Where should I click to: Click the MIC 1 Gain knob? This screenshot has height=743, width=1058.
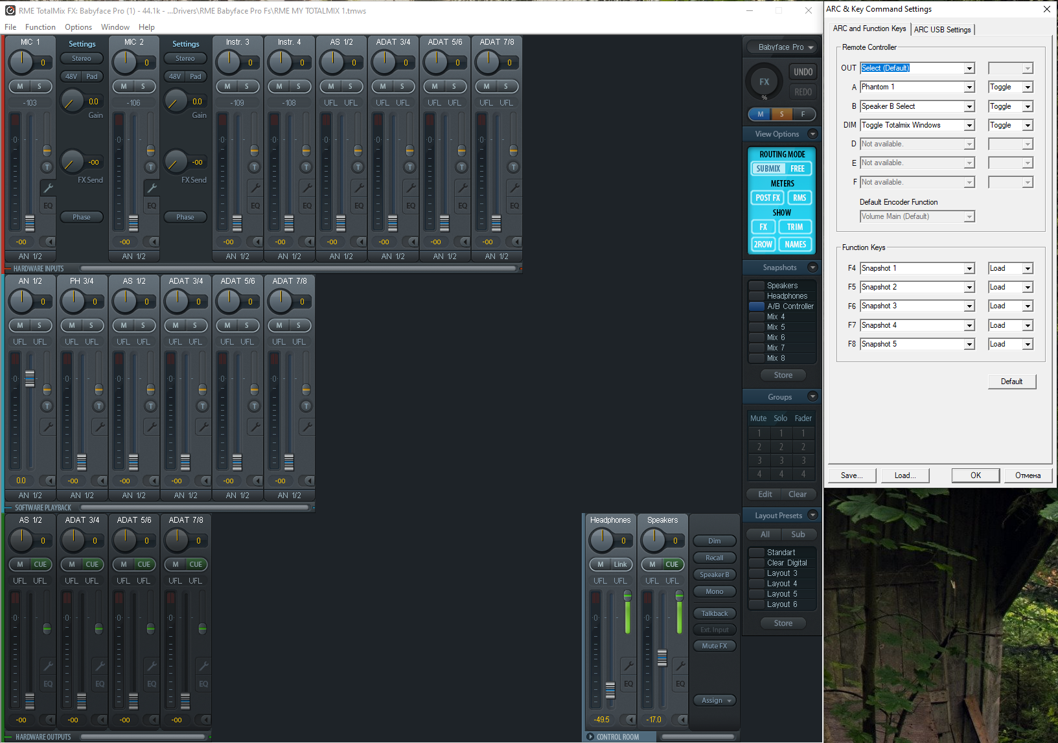tap(72, 102)
